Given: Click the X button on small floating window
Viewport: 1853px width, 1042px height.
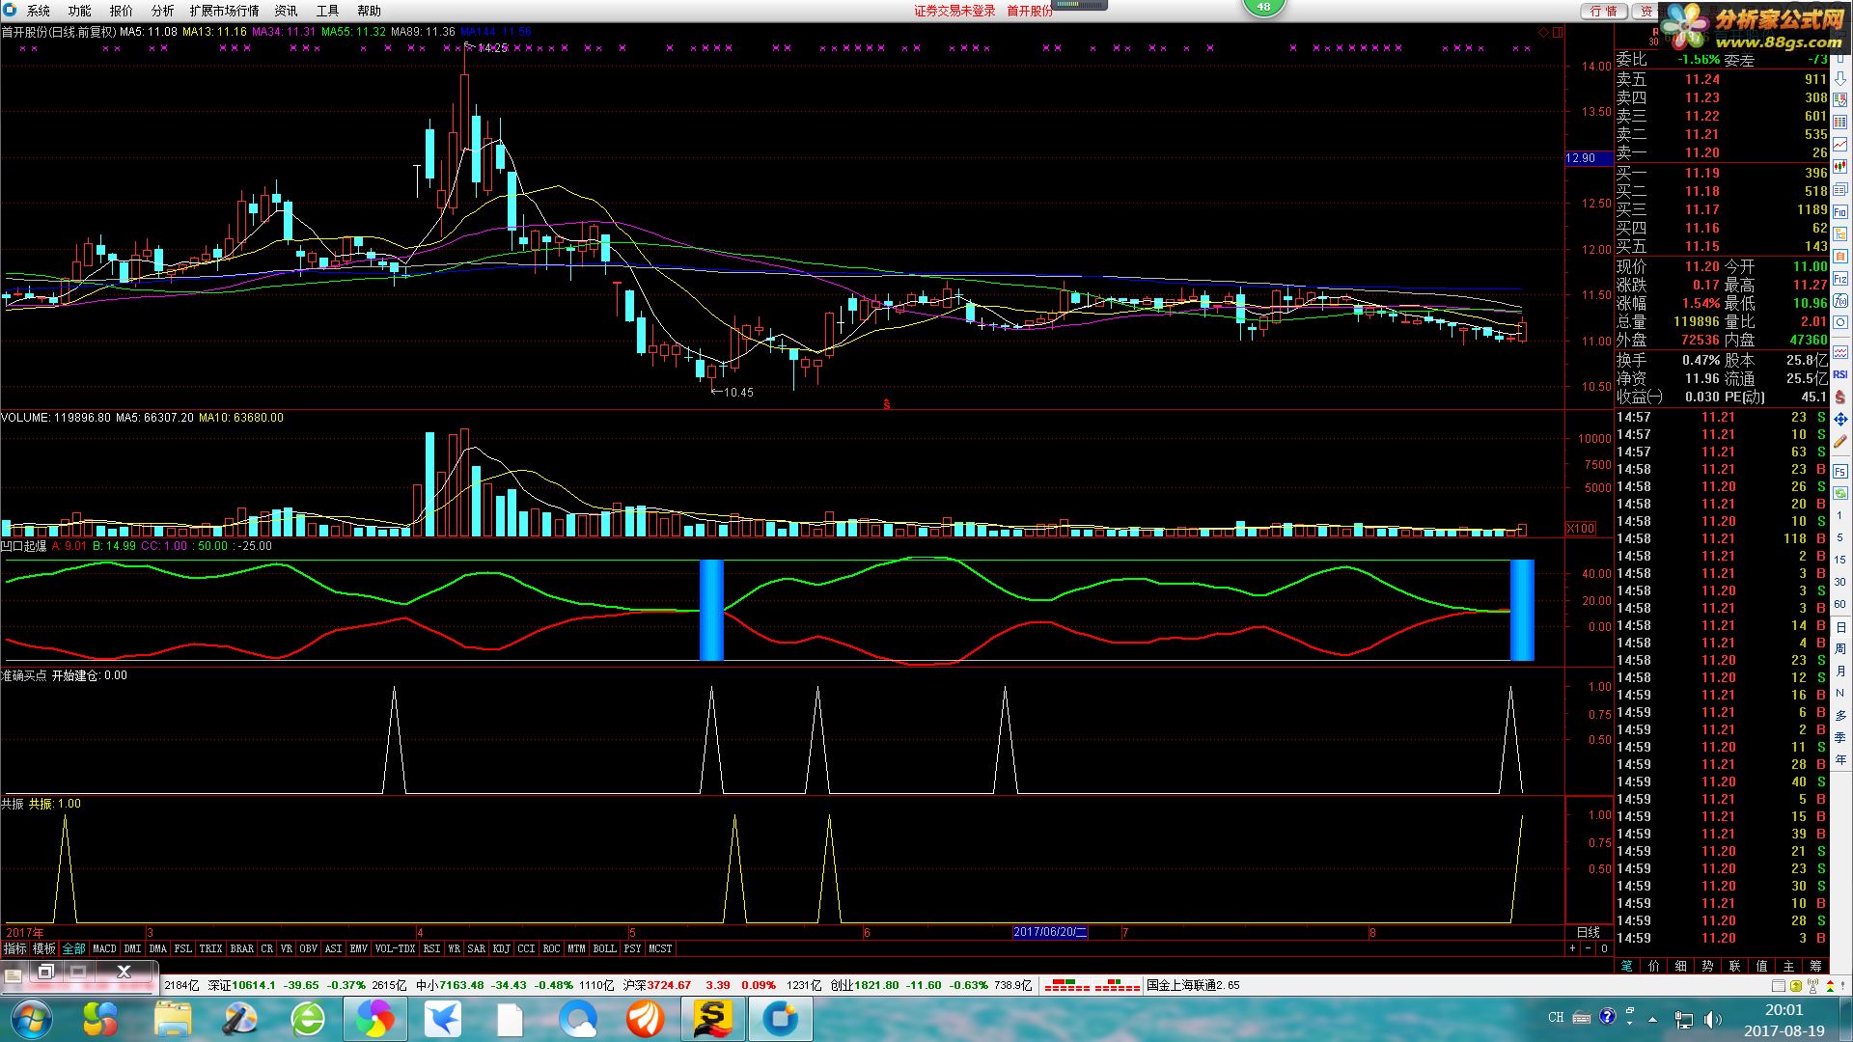Looking at the screenshot, I should 124,972.
